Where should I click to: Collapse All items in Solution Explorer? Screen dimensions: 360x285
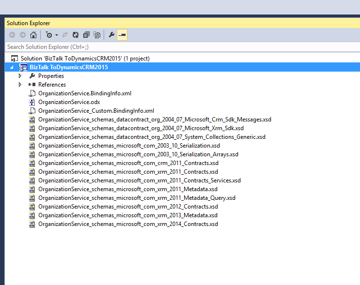(x=86, y=35)
